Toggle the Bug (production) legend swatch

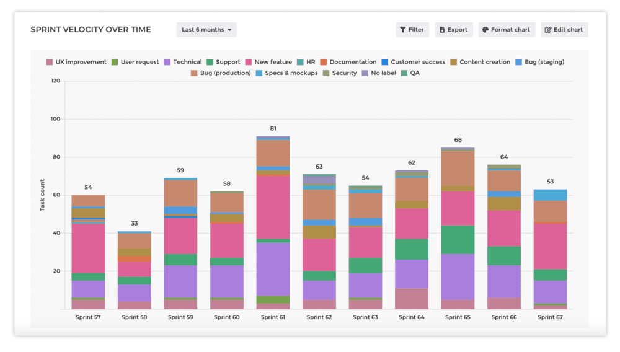click(194, 73)
